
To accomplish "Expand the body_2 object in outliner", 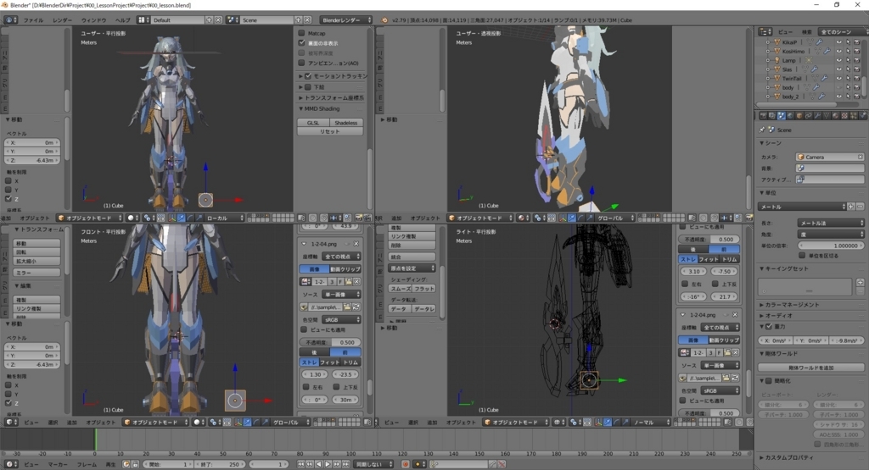I will point(767,97).
